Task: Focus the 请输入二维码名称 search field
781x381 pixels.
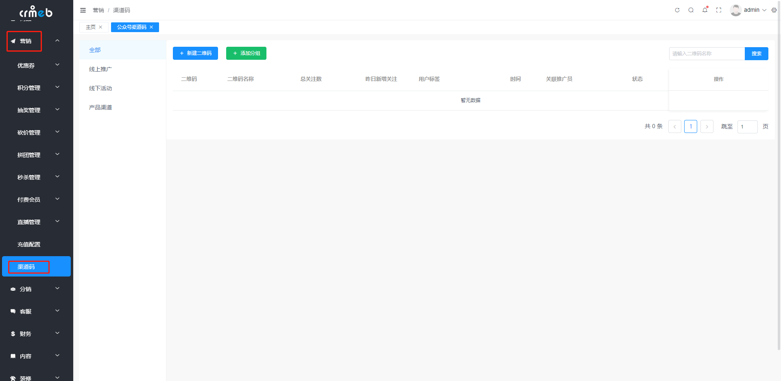Action: tap(707, 54)
